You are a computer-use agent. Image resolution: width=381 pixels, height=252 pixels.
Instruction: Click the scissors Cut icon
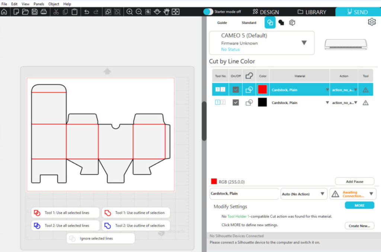tap(56, 12)
